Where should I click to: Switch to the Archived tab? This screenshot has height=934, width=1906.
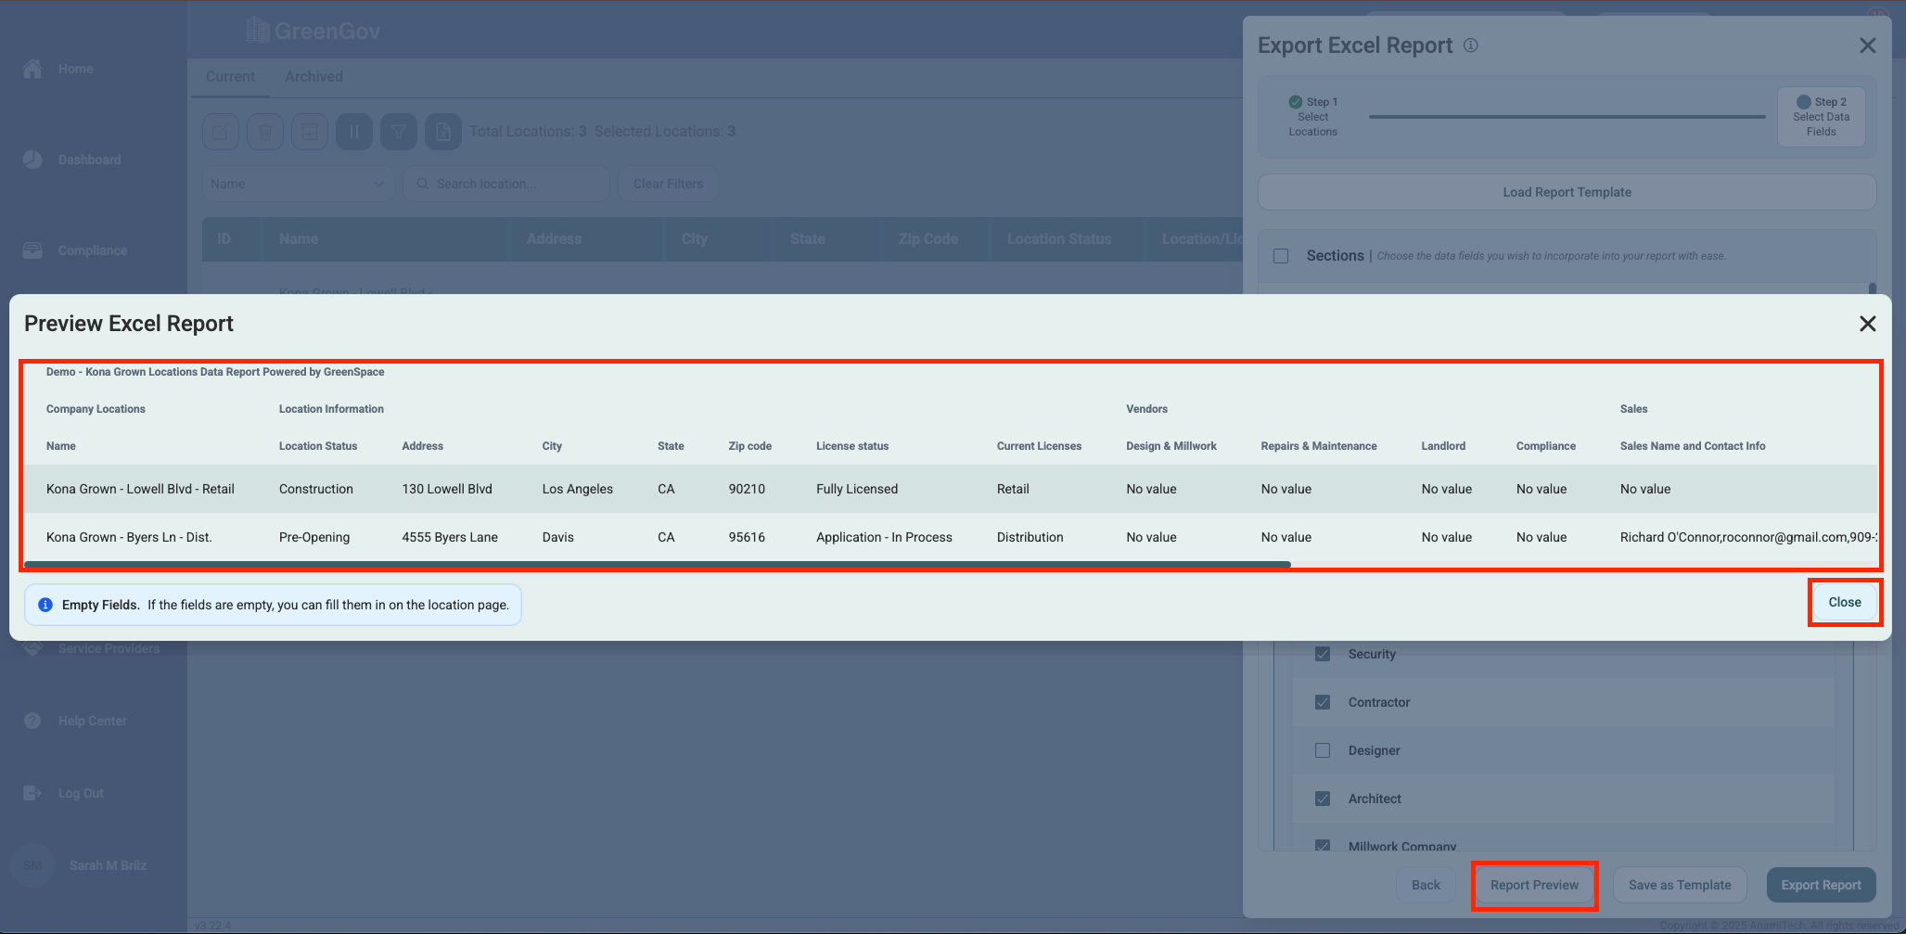coord(313,77)
